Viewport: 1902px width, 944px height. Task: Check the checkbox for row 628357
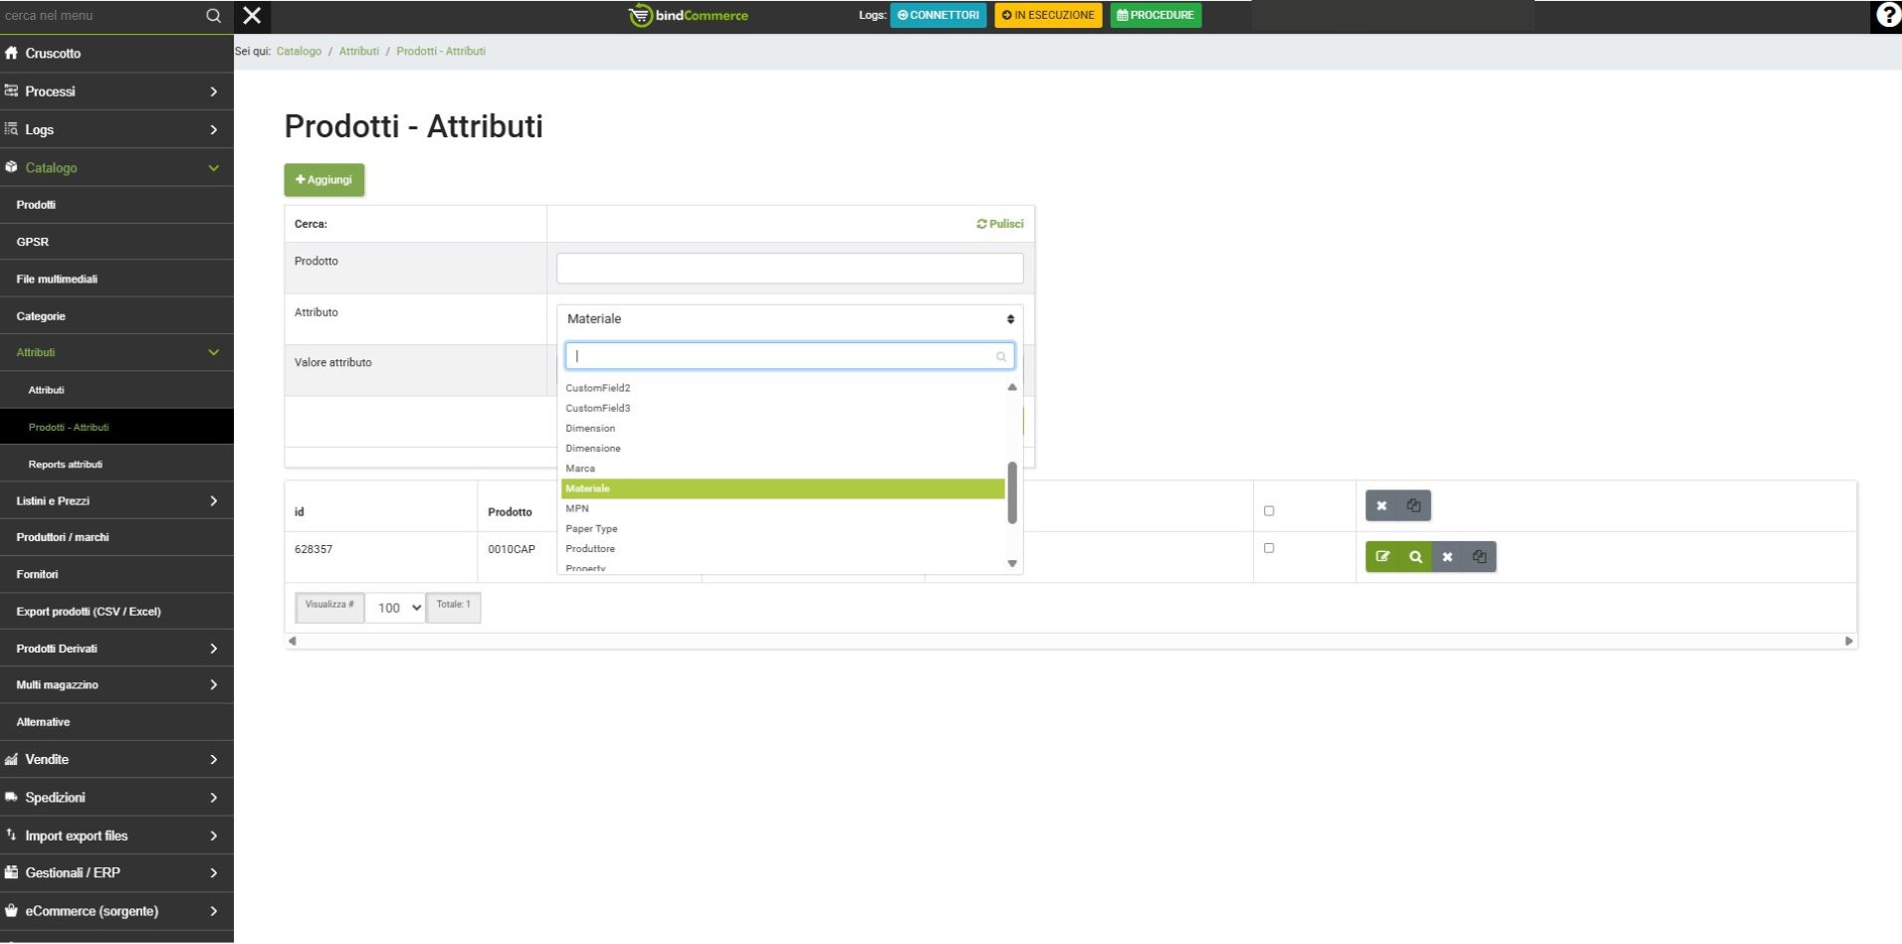coord(1269,548)
